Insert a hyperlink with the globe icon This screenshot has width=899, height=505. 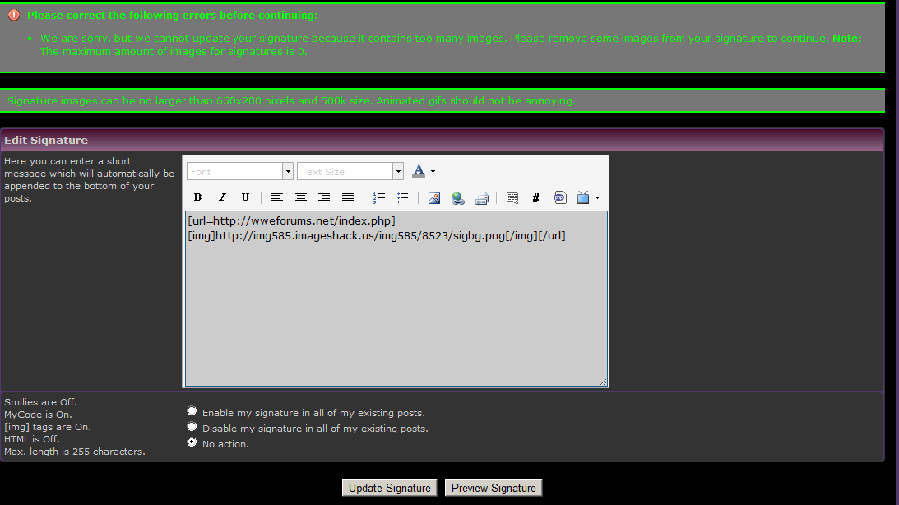point(458,197)
